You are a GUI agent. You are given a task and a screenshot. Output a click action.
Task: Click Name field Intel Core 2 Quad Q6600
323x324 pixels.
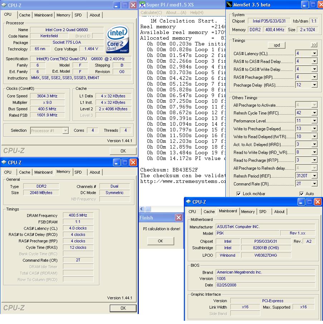67,30
